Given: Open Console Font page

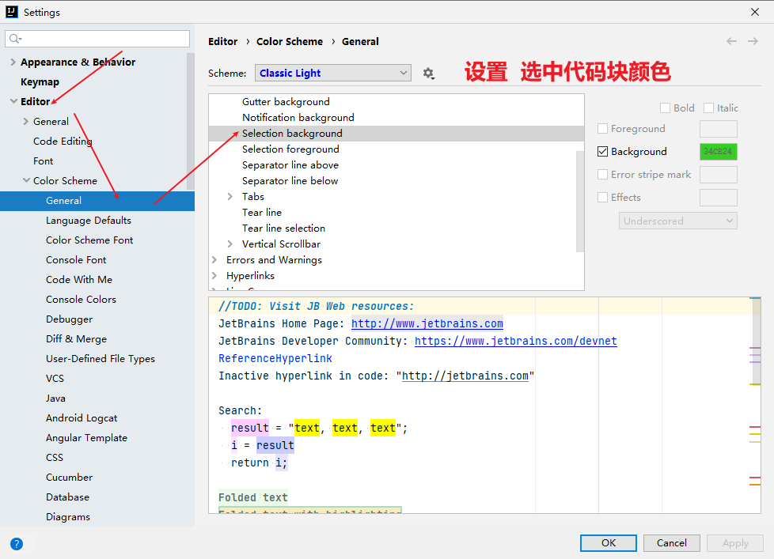Looking at the screenshot, I should pyautogui.click(x=76, y=260).
